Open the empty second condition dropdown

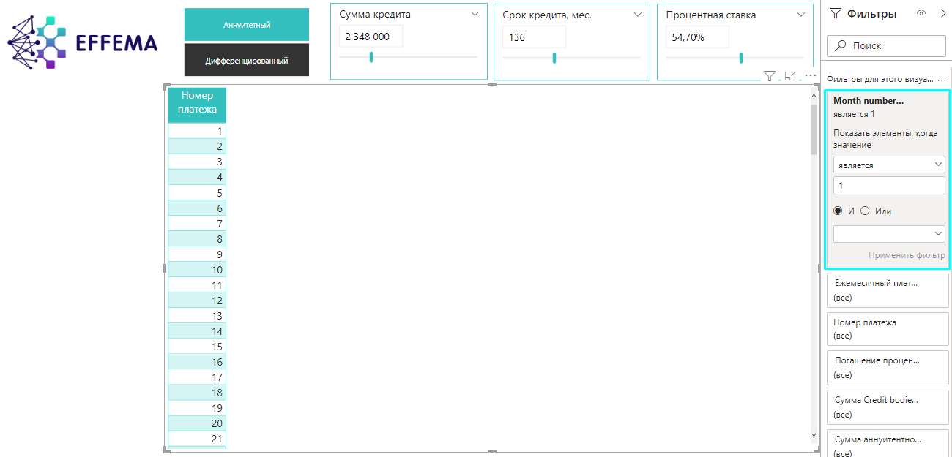[889, 234]
